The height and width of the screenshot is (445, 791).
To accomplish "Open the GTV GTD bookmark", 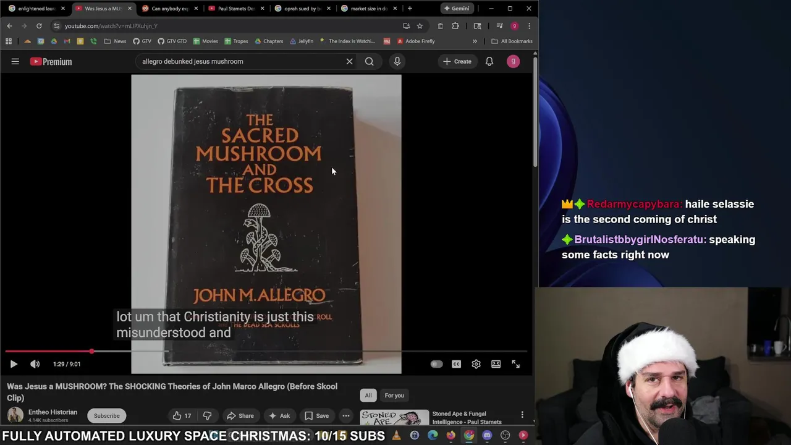I will 172,41.
